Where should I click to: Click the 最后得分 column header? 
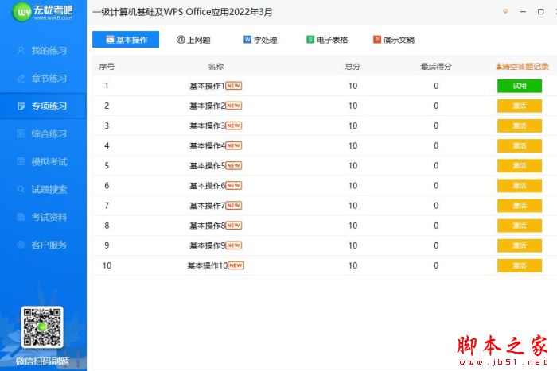(x=436, y=66)
